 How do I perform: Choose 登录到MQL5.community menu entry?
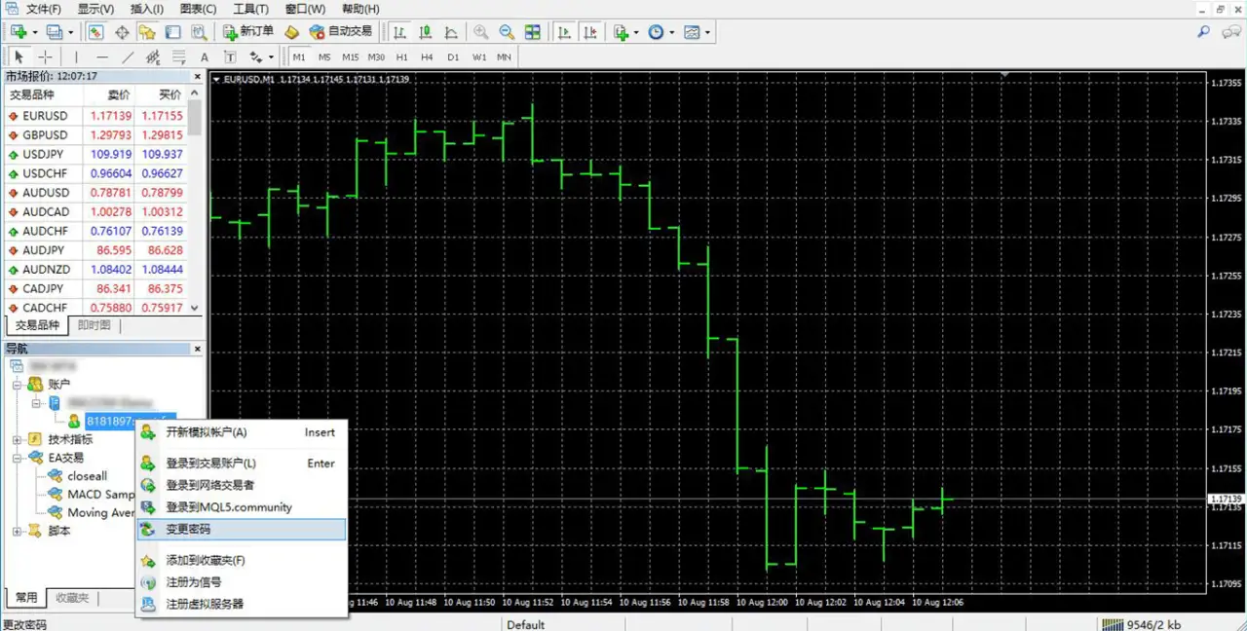pos(242,507)
